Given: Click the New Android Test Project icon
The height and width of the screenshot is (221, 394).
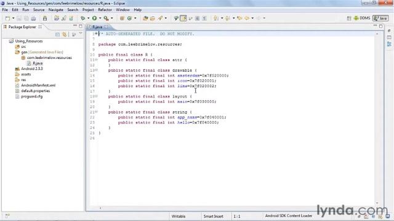Looking at the screenshot, I should 64,18.
